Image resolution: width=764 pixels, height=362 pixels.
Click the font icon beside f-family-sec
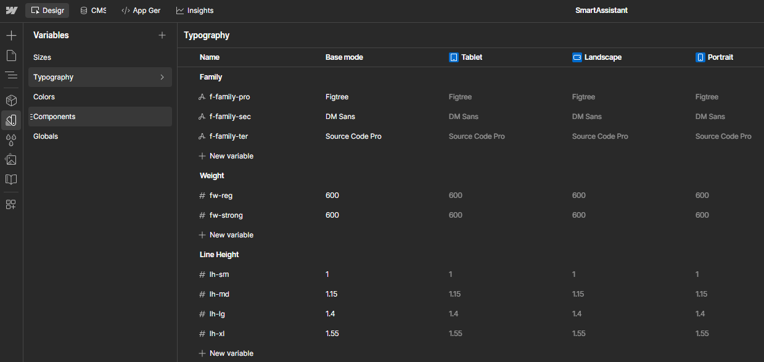coord(202,117)
